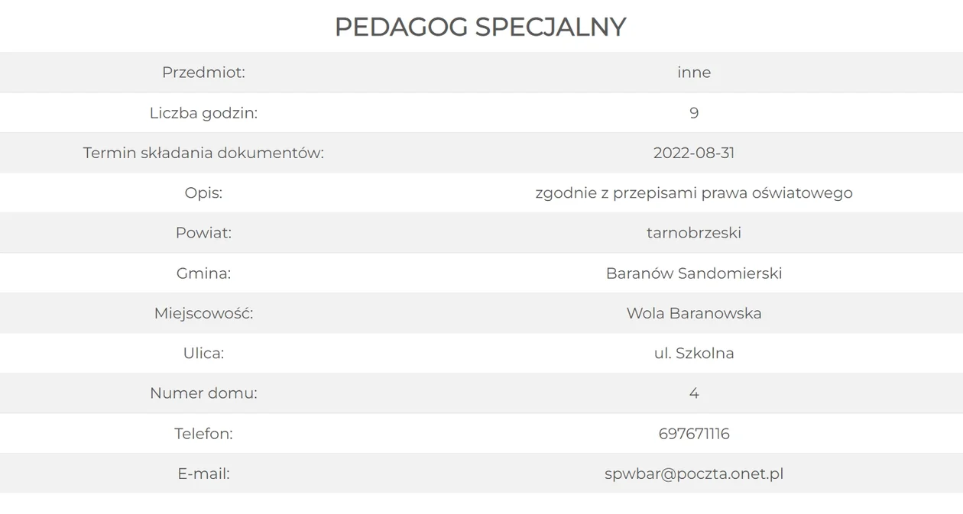The width and height of the screenshot is (963, 514).
Task: Click the date 2022-08-31
Action: (x=694, y=153)
